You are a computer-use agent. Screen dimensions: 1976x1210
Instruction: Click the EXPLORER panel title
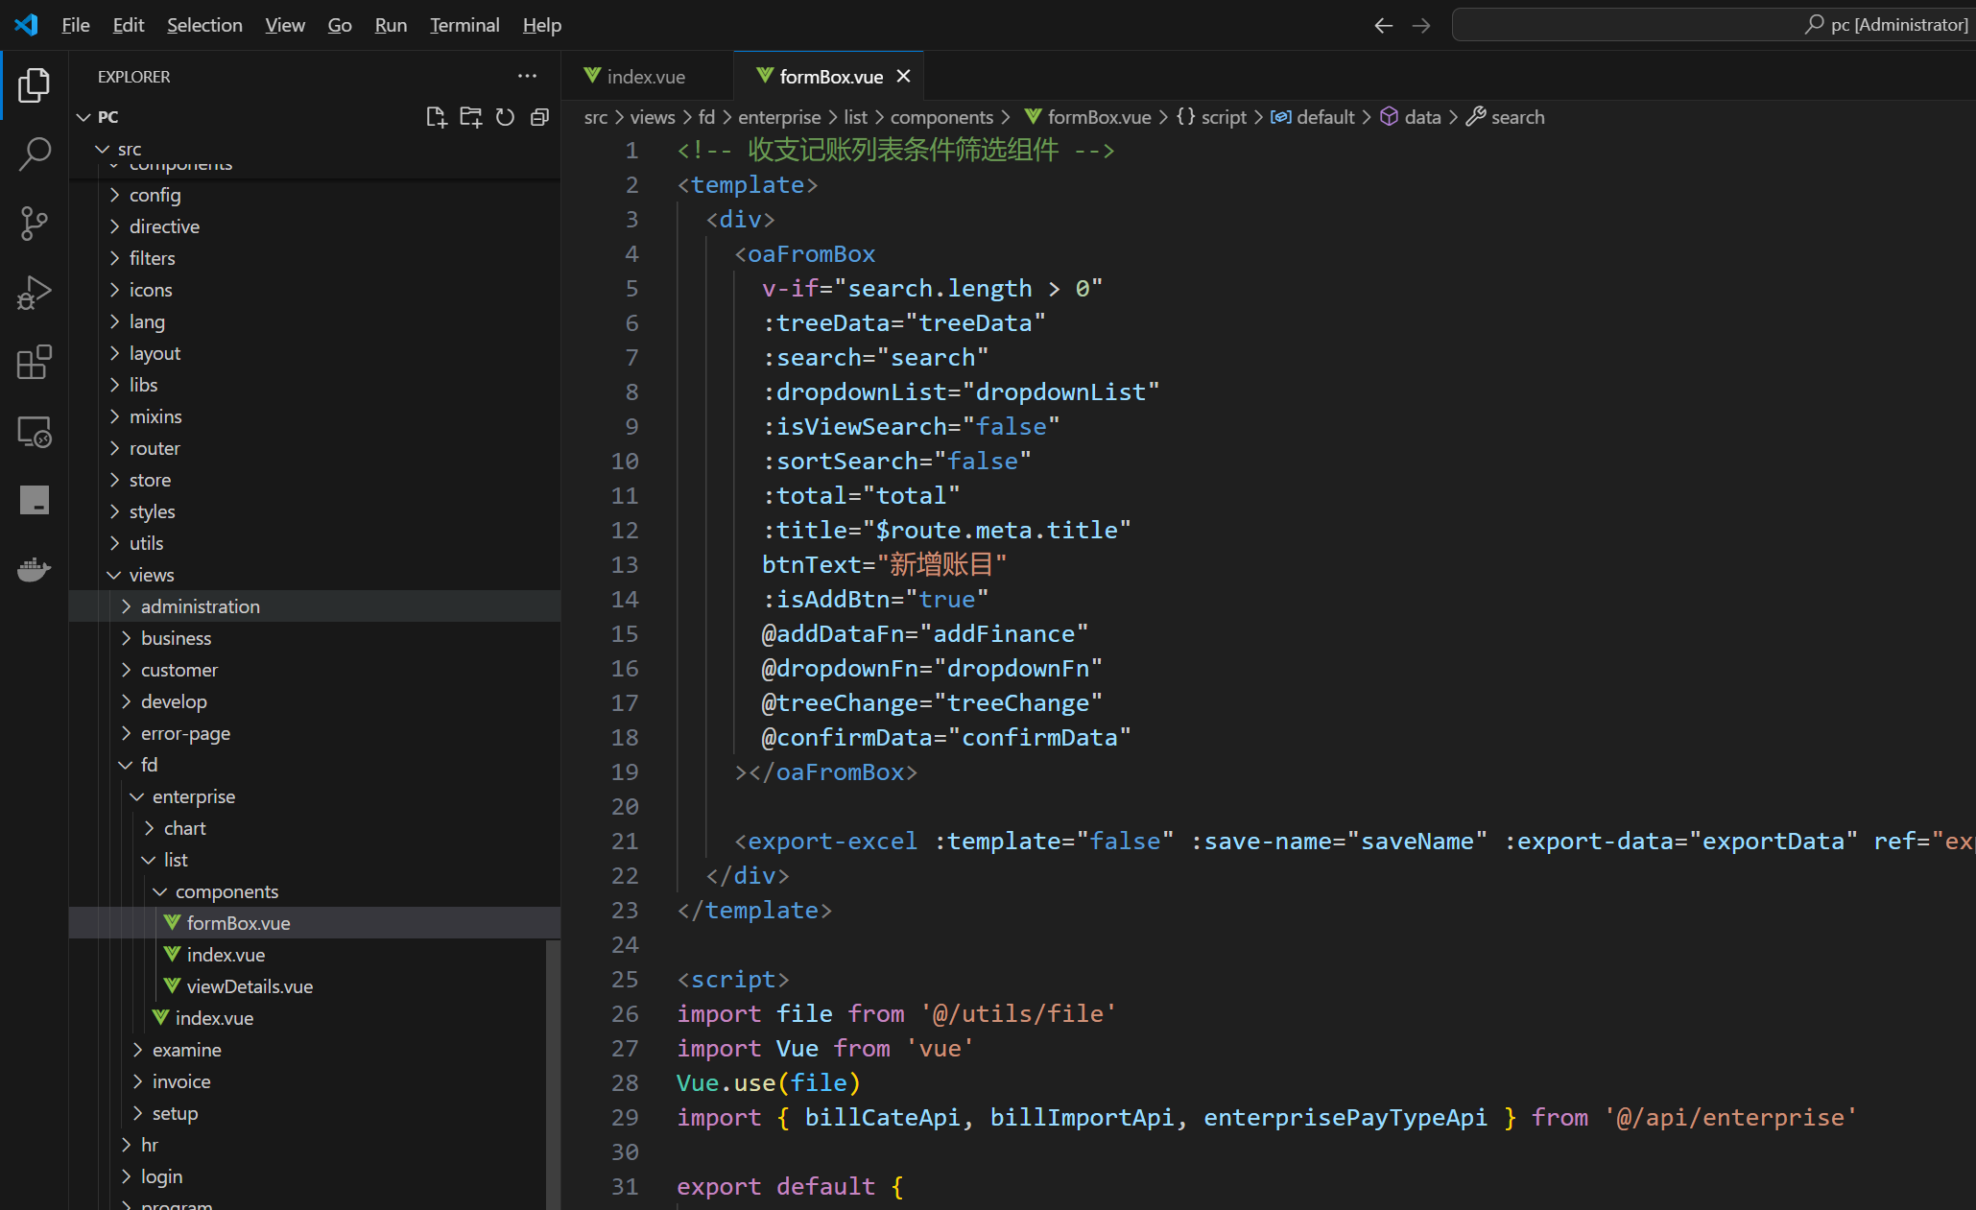133,77
